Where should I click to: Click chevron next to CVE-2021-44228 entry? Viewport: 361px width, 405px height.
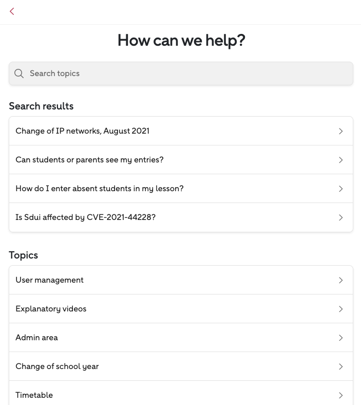tap(341, 217)
